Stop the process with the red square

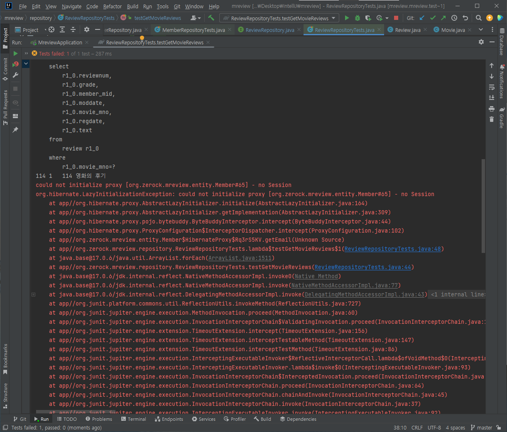[x=396, y=18]
